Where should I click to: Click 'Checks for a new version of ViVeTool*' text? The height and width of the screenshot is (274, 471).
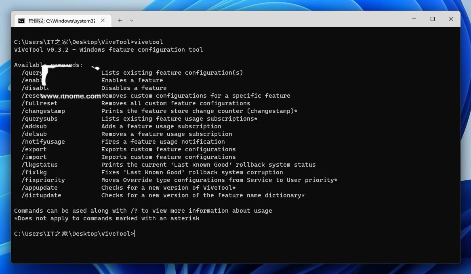point(168,188)
